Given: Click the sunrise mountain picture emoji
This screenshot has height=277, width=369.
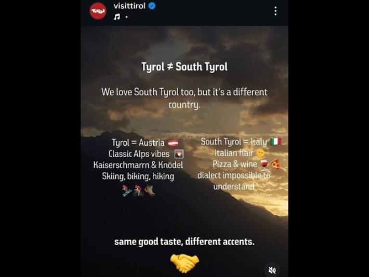Looking at the screenshot, I should pos(179,154).
